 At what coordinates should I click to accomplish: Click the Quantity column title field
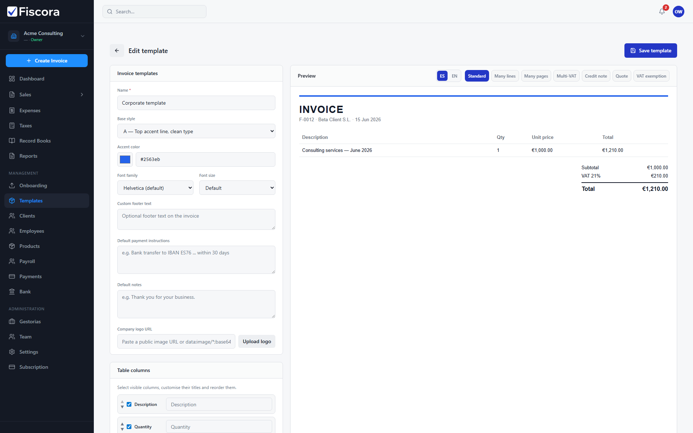point(219,427)
